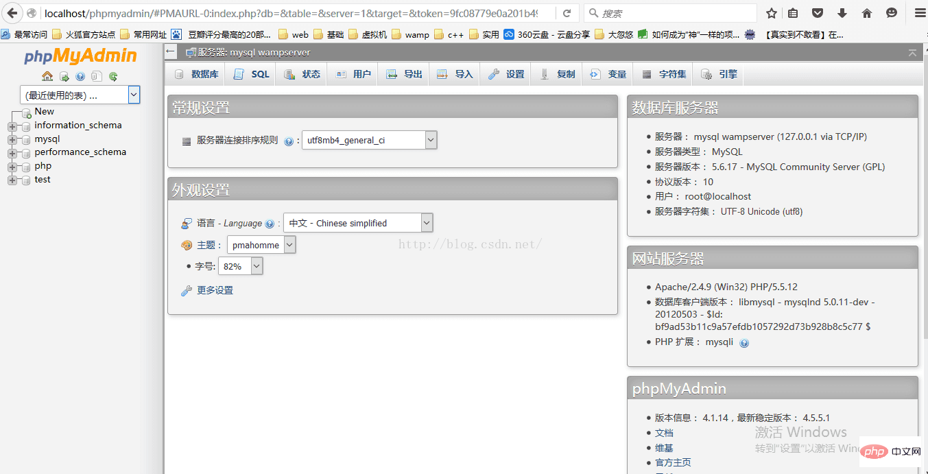
Task: Click the Pocket save icon in toolbar
Action: click(x=818, y=13)
